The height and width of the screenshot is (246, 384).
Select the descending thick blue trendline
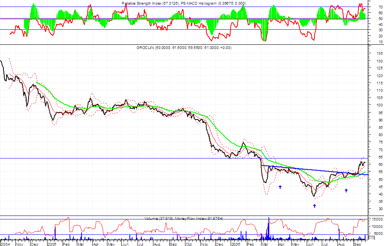pyautogui.click(x=309, y=170)
